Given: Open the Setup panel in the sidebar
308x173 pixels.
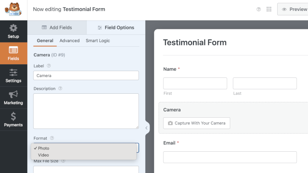Looking at the screenshot, I should click(13, 31).
